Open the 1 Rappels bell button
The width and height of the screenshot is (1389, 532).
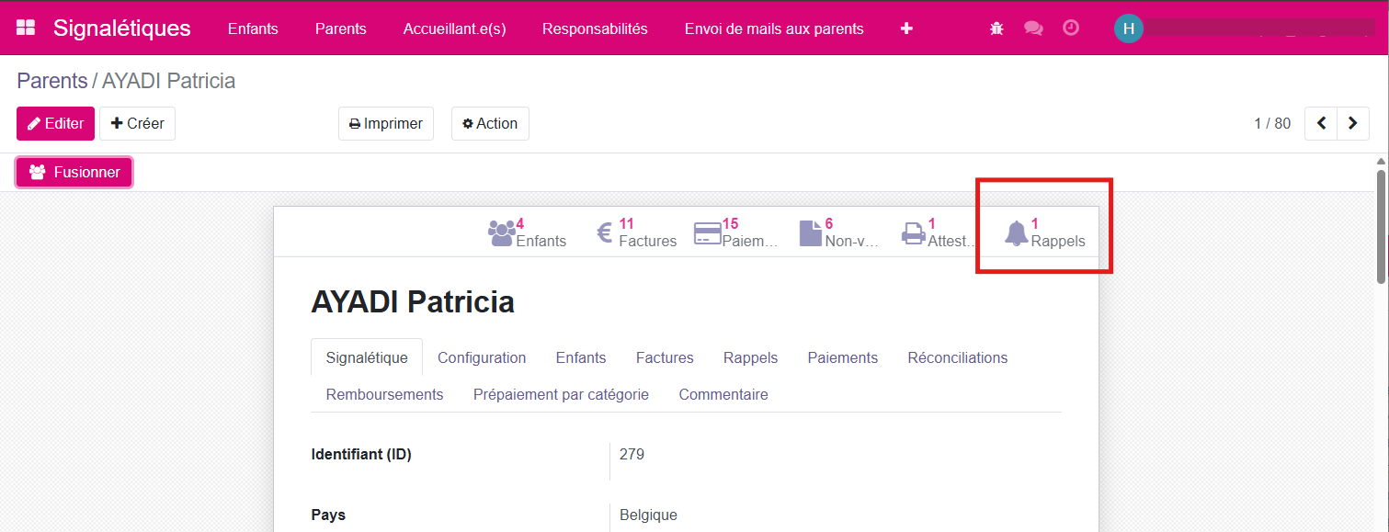(x=1045, y=232)
